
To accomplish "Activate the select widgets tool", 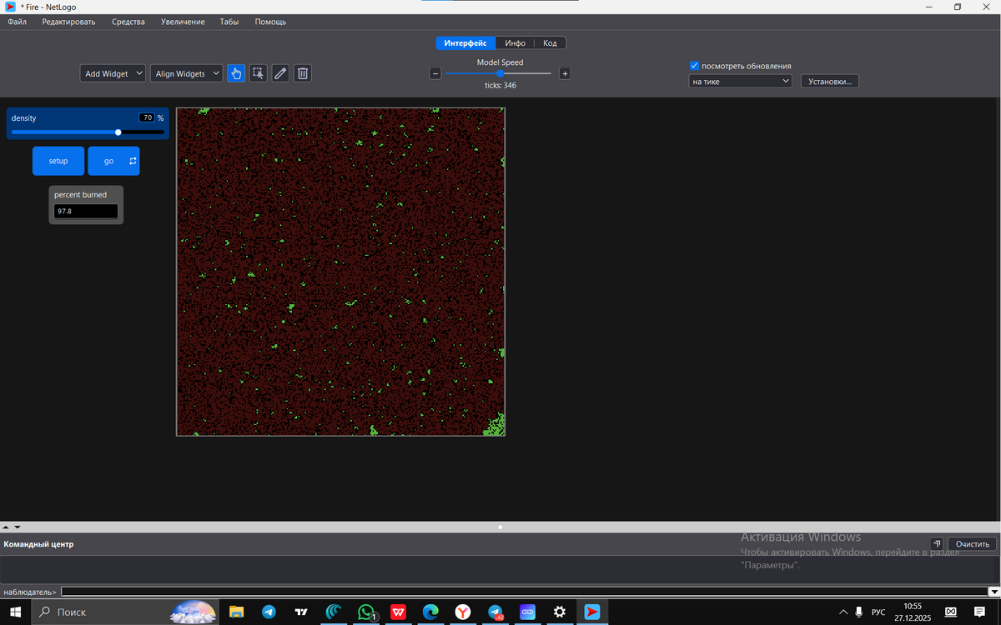I will pos(259,73).
